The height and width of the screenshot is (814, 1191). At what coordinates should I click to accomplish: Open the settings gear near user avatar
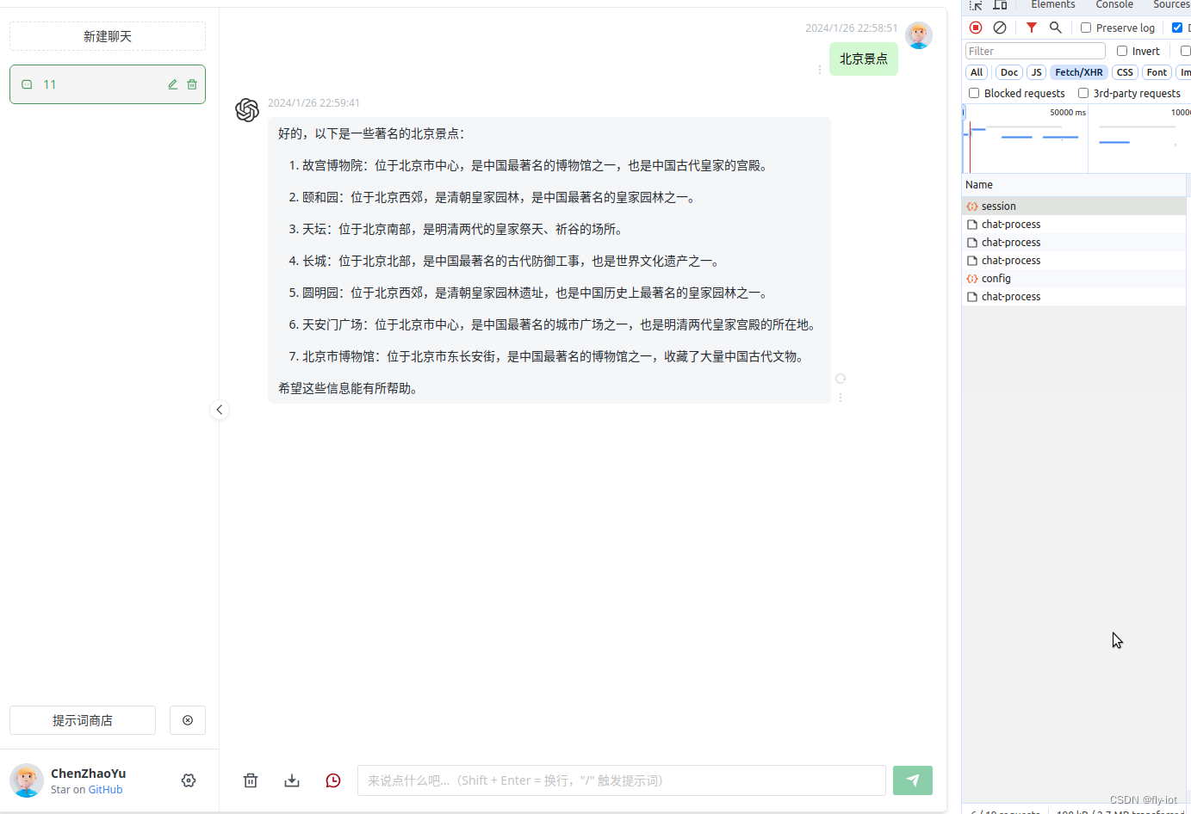[189, 780]
